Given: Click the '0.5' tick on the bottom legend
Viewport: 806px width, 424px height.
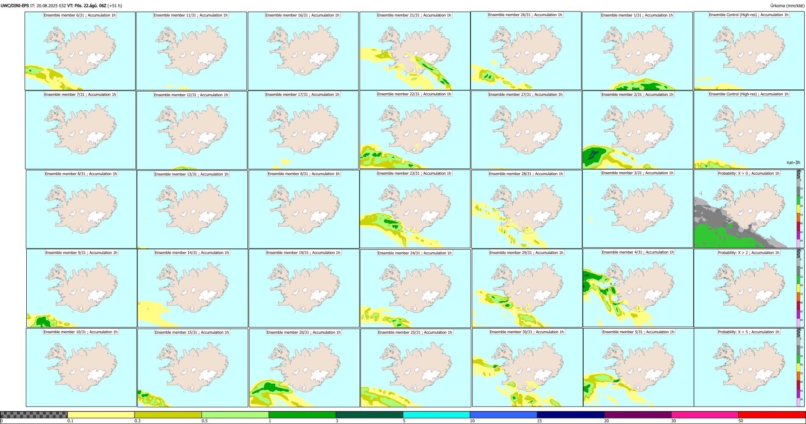Looking at the screenshot, I should tap(204, 421).
